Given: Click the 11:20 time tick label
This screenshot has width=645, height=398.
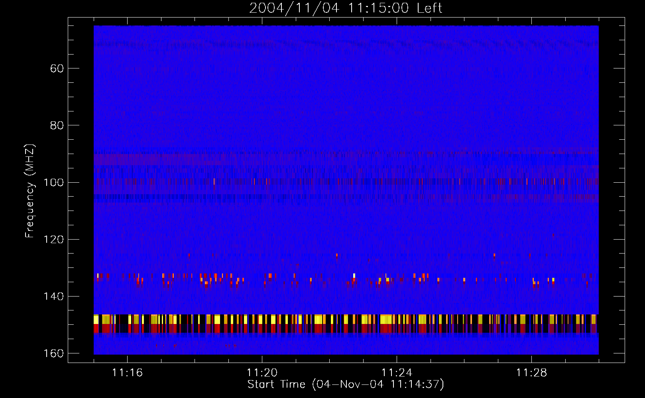Looking at the screenshot, I should click(262, 373).
